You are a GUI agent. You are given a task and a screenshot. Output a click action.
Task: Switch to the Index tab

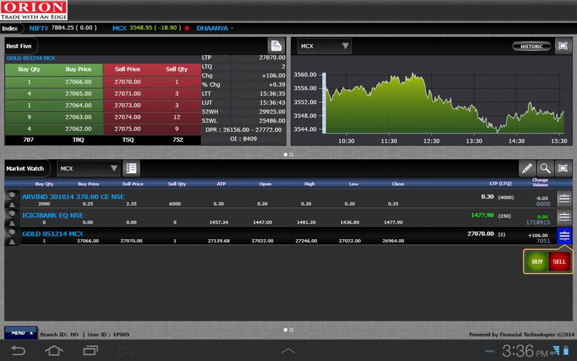point(10,28)
